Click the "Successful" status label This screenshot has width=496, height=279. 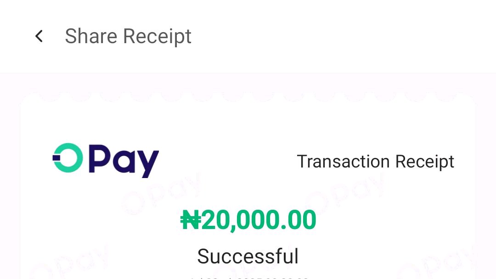coord(248,256)
